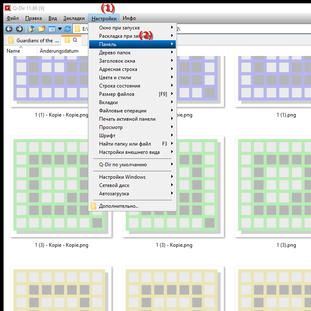Screen dimensions: 311x311
Task: Open the Файл menu
Action: (12, 18)
